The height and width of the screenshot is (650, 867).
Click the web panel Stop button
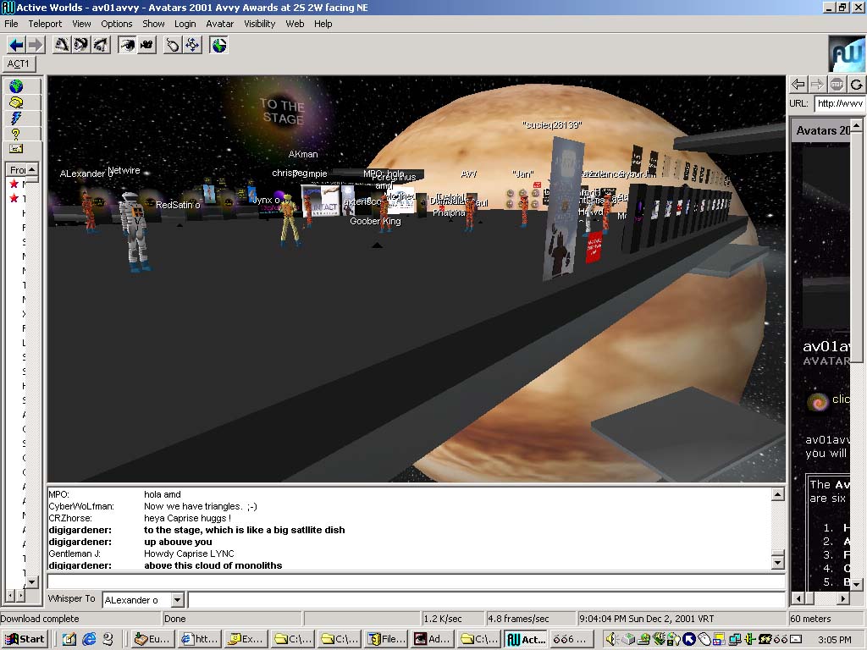pos(837,84)
